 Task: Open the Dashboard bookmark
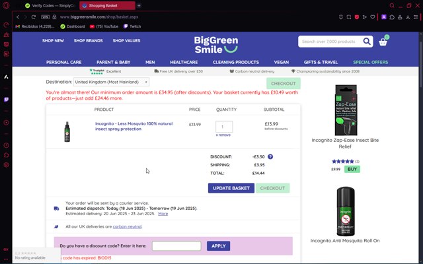click(x=73, y=26)
